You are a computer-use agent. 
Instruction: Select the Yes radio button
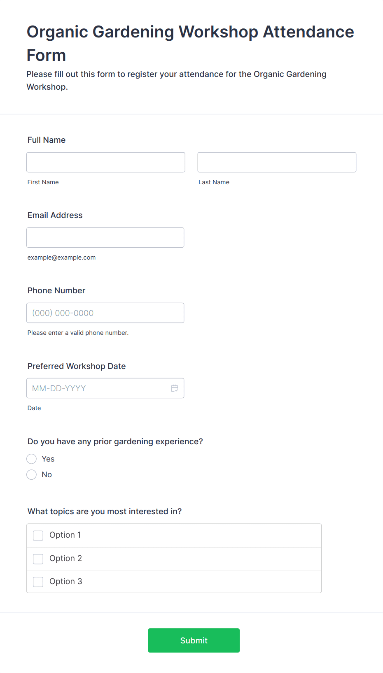point(32,459)
